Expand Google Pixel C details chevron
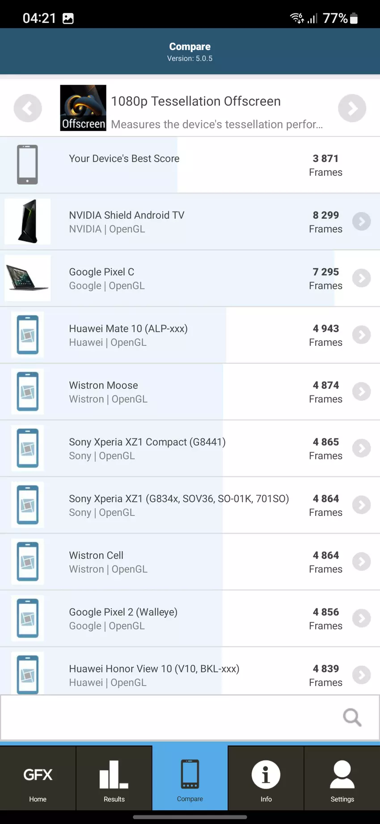The height and width of the screenshot is (824, 380). pos(361,278)
